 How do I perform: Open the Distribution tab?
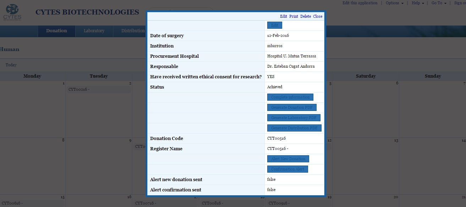point(133,31)
